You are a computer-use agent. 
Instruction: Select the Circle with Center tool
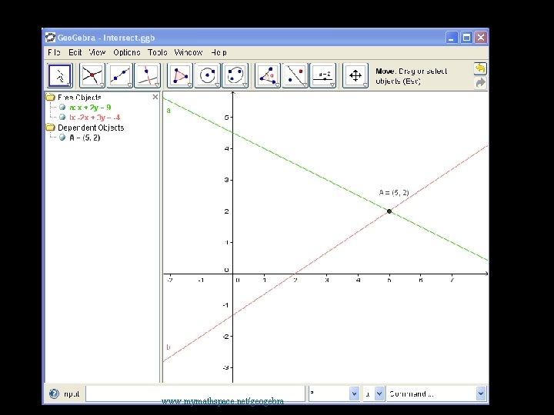pos(208,75)
